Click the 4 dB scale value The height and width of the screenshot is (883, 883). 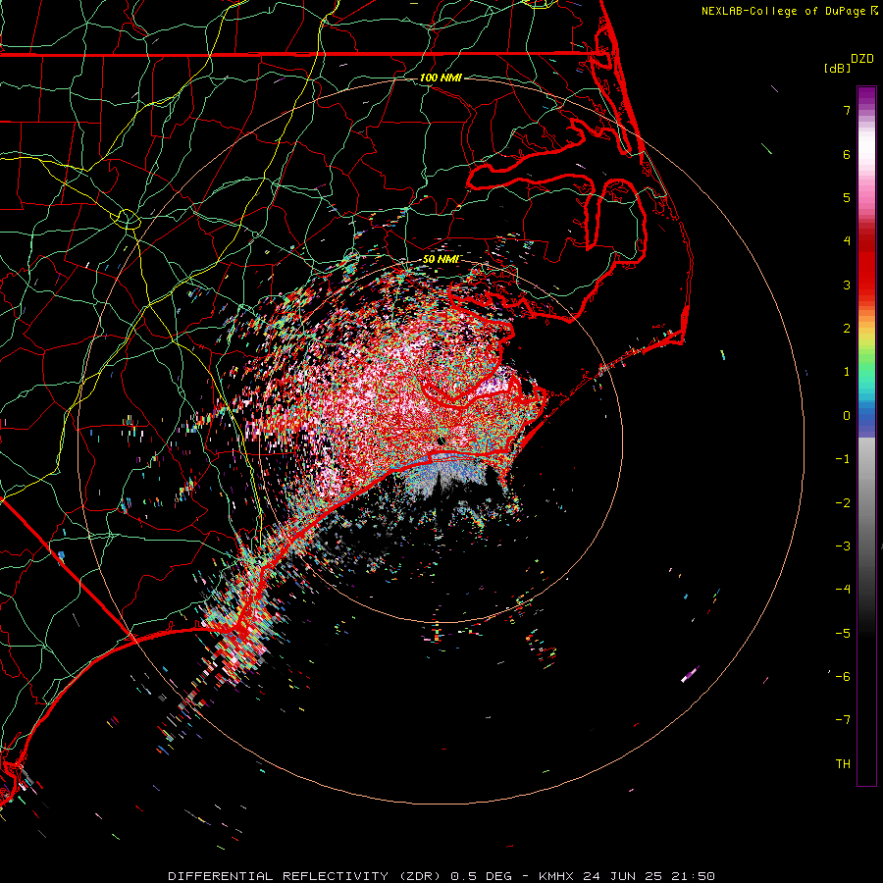tap(847, 241)
